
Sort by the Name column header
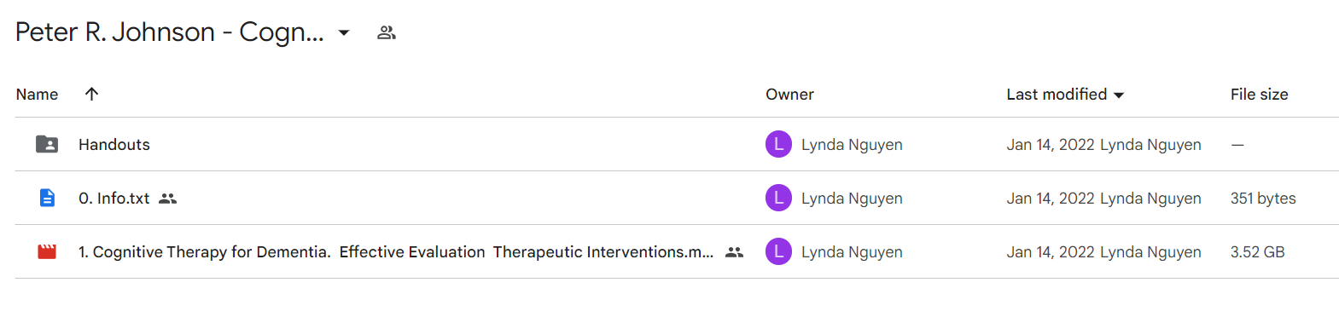37,94
